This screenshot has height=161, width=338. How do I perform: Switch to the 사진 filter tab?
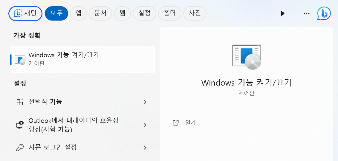click(195, 13)
